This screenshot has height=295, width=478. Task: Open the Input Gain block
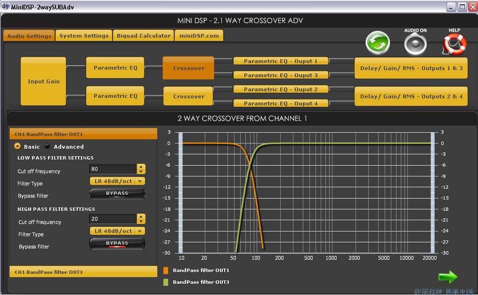click(x=43, y=81)
